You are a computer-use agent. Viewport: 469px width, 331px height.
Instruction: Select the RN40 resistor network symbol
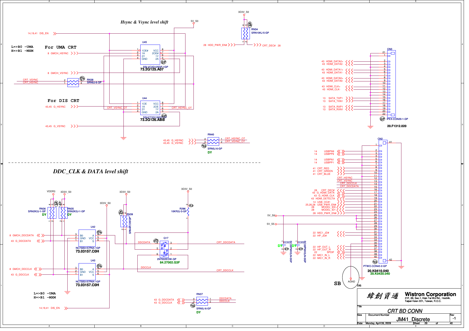pyautogui.click(x=213, y=141)
